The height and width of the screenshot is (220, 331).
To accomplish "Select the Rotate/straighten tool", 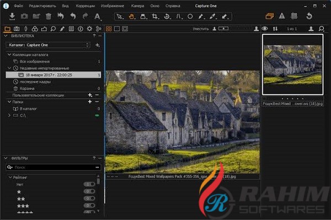I will [167, 17].
